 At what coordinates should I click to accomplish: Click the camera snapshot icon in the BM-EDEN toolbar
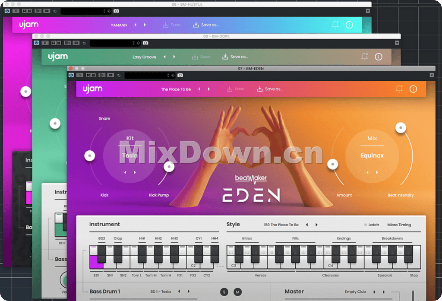(x=180, y=75)
